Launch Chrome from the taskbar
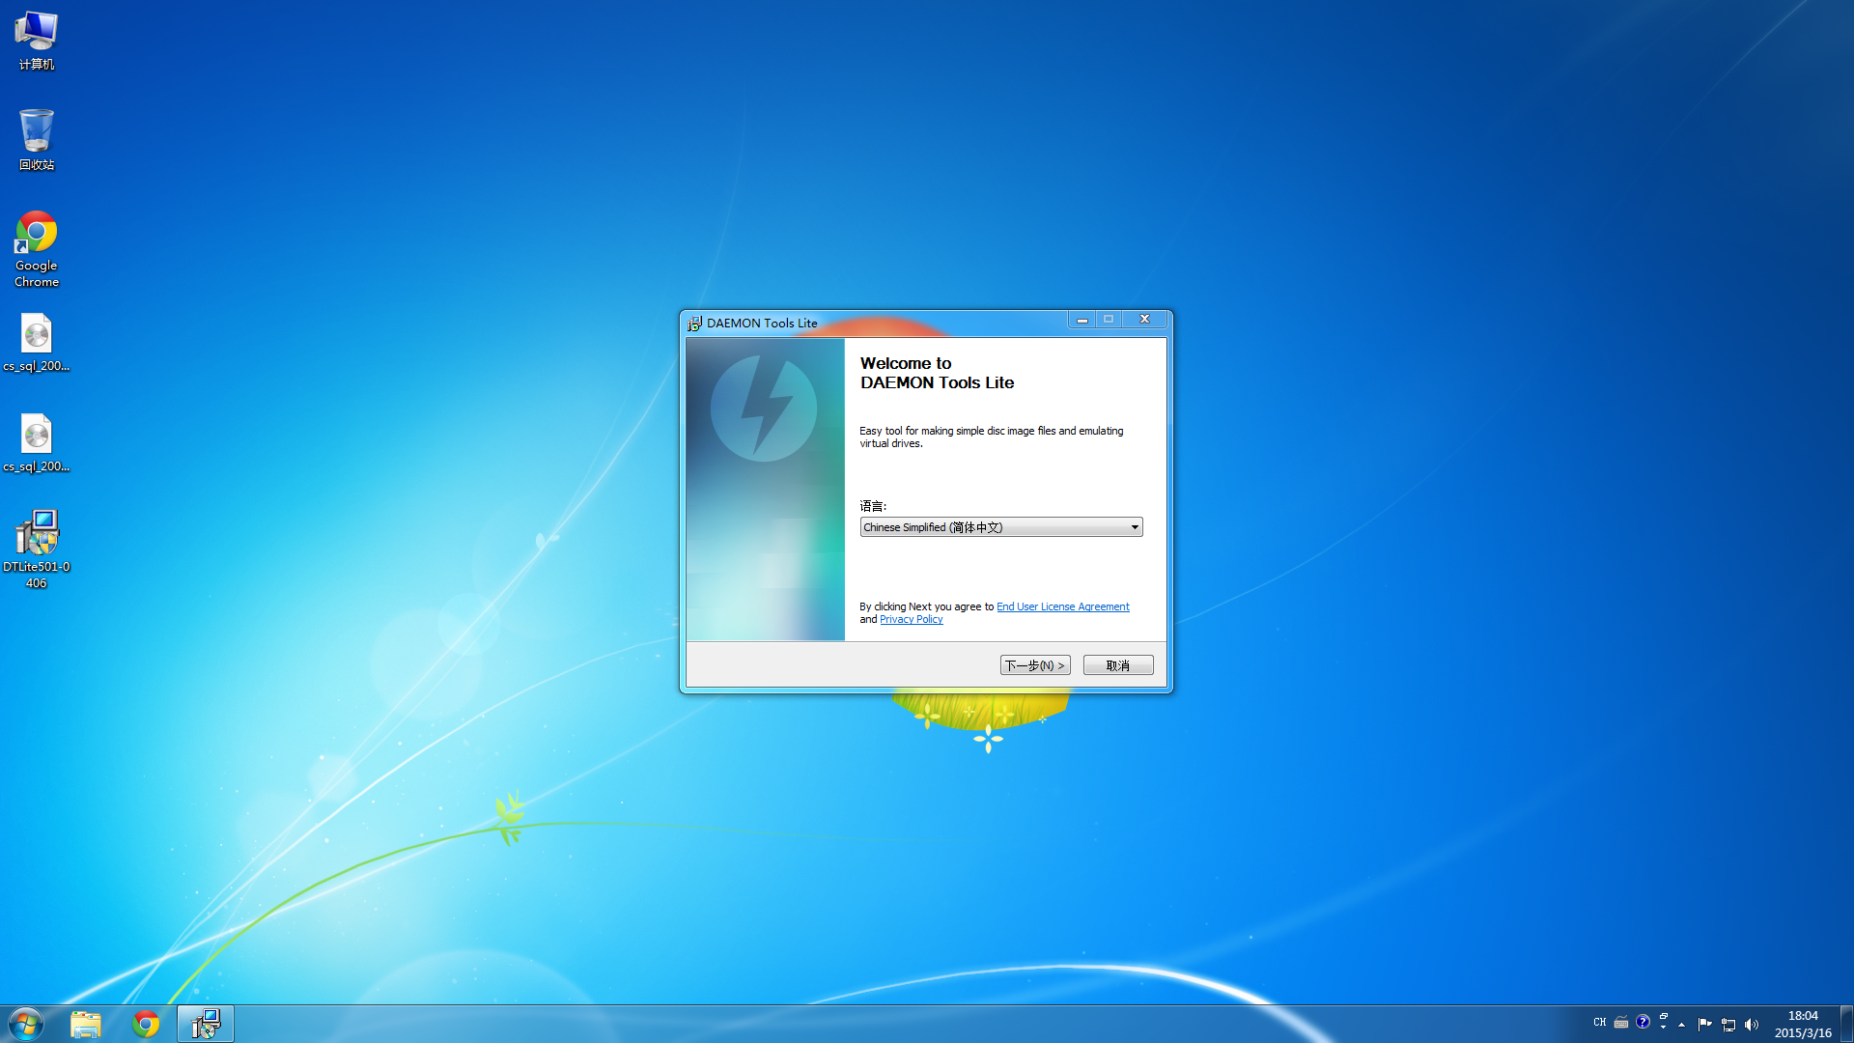Image resolution: width=1854 pixels, height=1043 pixels. coord(146,1024)
